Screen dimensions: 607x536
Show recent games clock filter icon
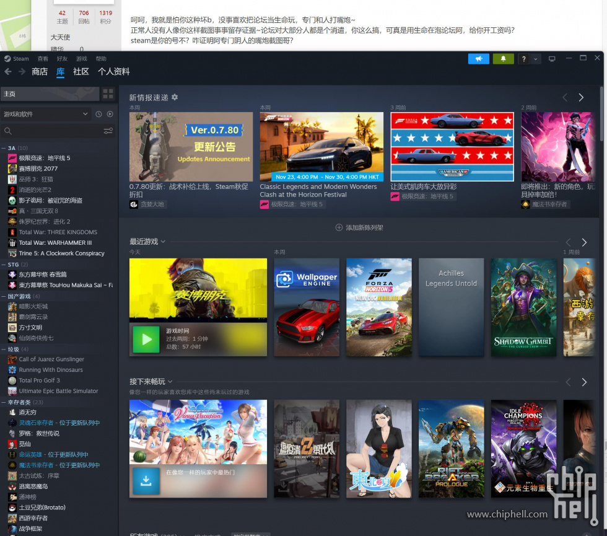tap(98, 114)
